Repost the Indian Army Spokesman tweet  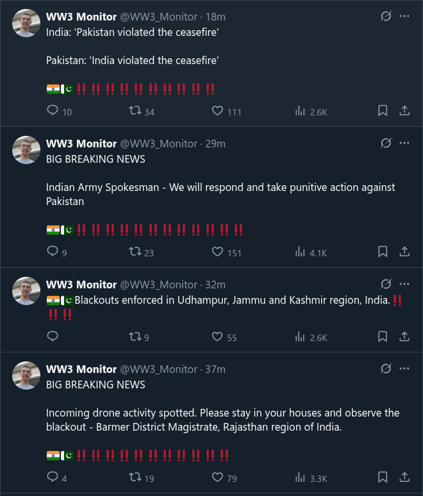tap(135, 252)
